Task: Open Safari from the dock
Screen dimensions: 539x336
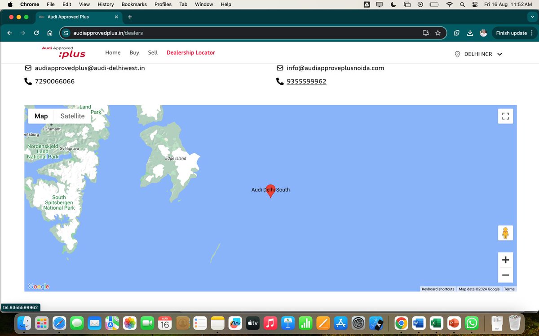Action: [x=59, y=323]
